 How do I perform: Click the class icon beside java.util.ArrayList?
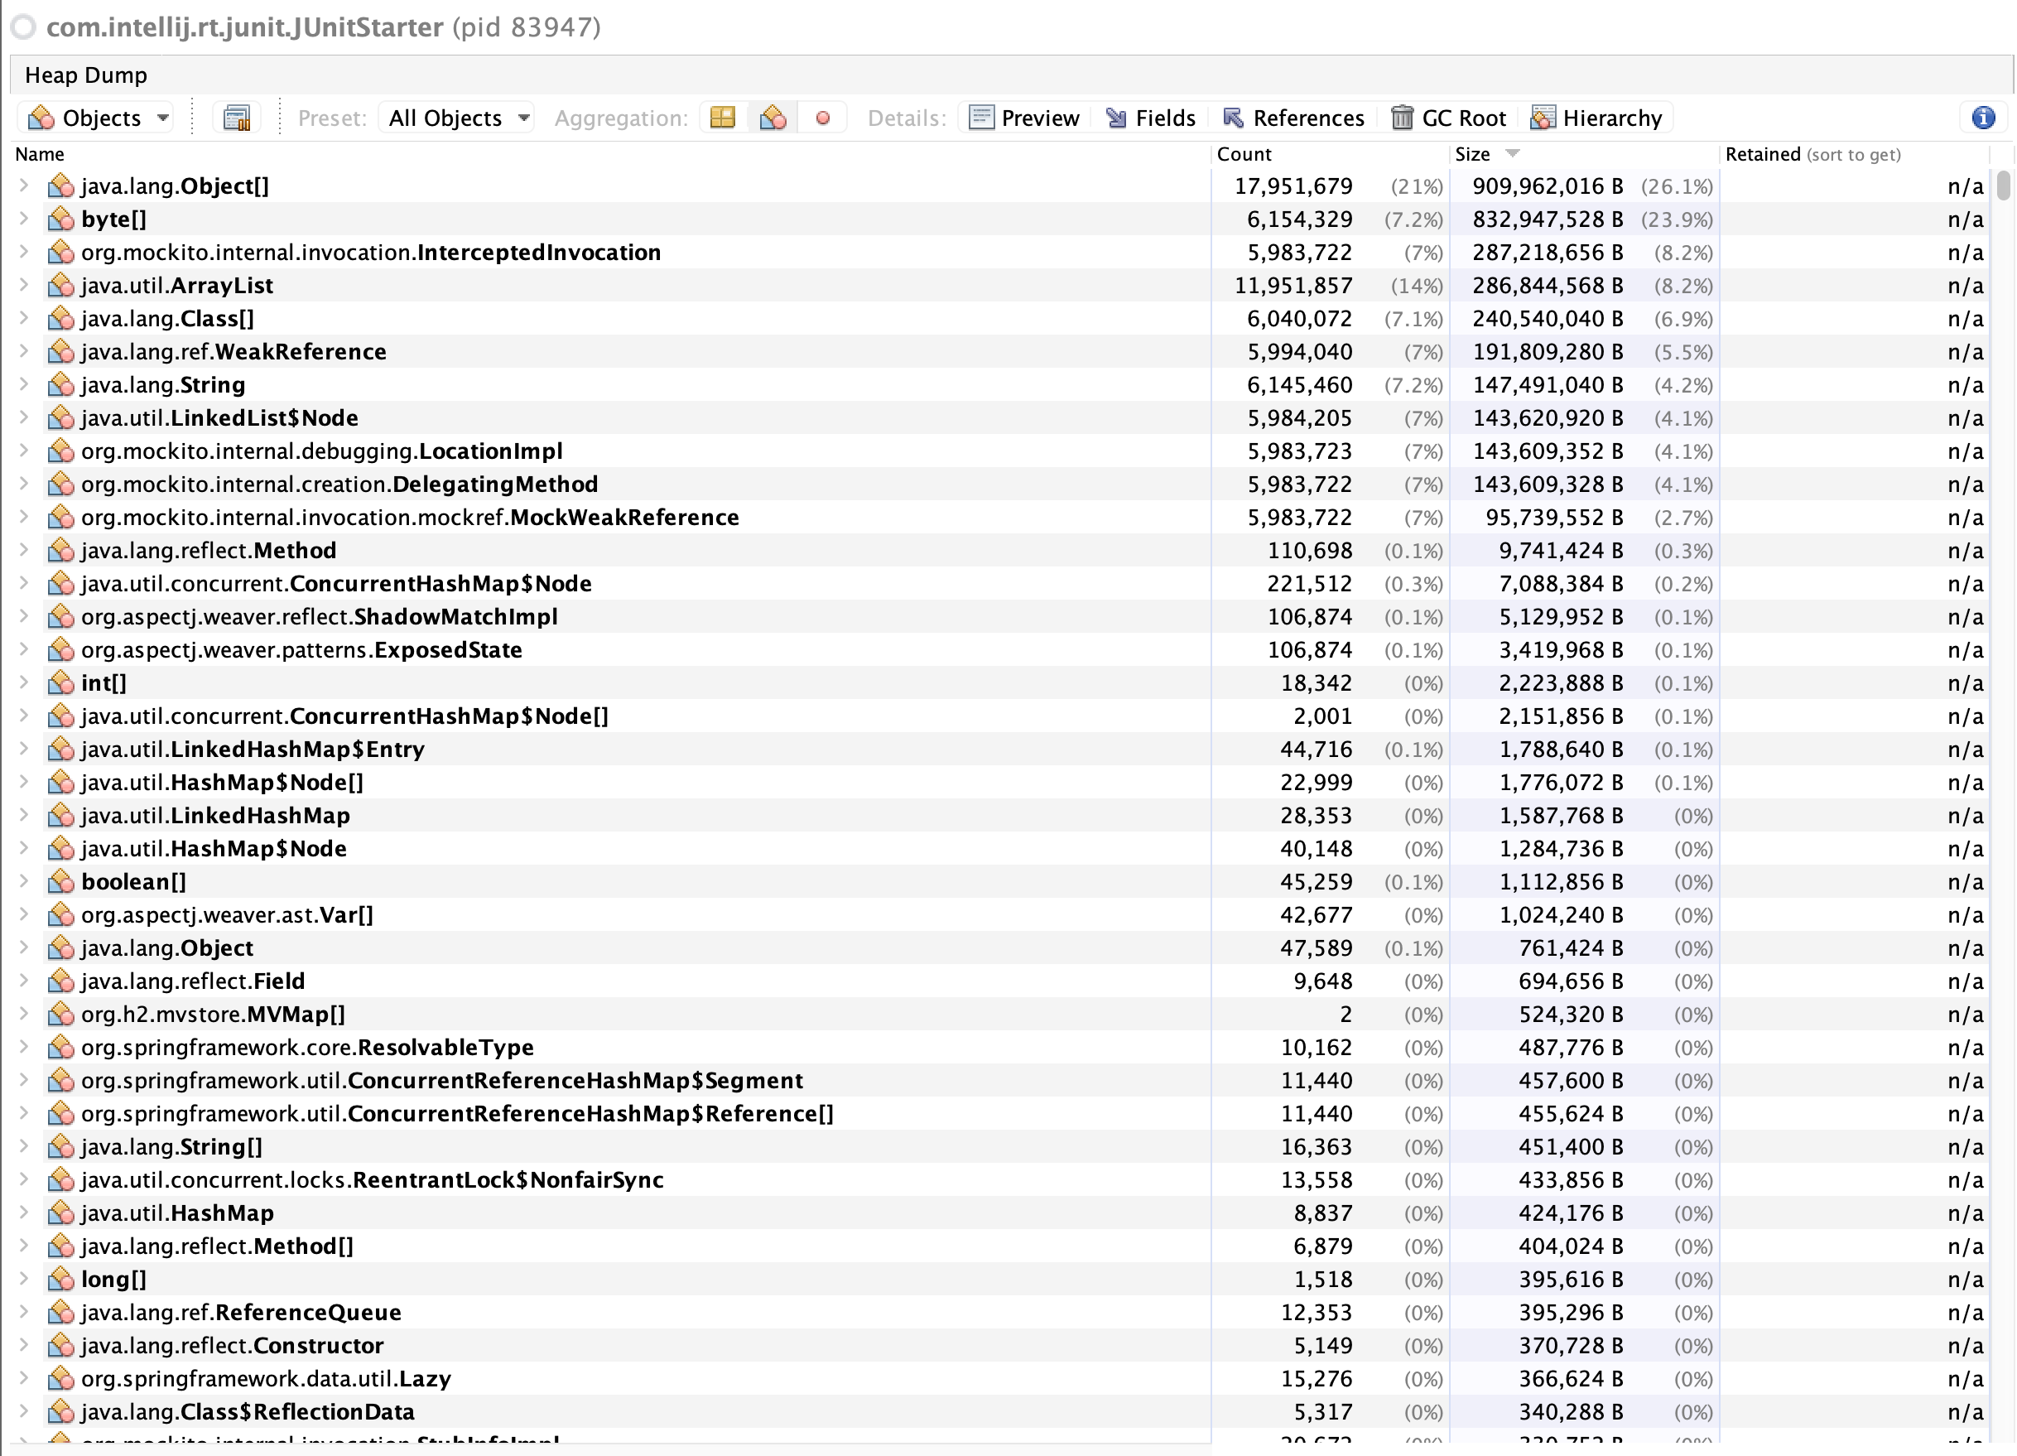click(x=60, y=286)
